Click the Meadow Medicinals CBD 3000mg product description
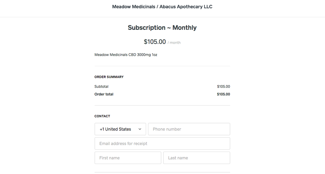Viewport: 325px width, 174px height. pos(126,55)
